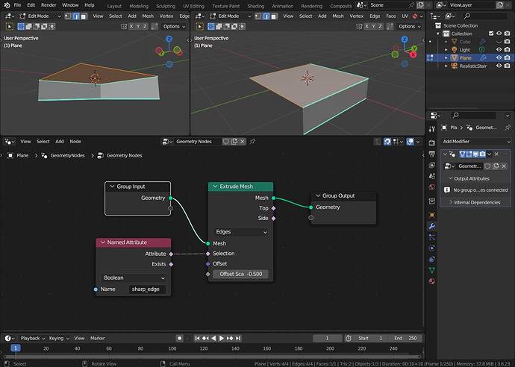This screenshot has height=367, width=515.
Task: Click X mirror axis in right viewport
Action: click(x=367, y=26)
